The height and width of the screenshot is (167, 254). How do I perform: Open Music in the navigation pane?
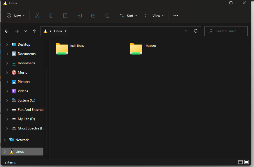(22, 72)
